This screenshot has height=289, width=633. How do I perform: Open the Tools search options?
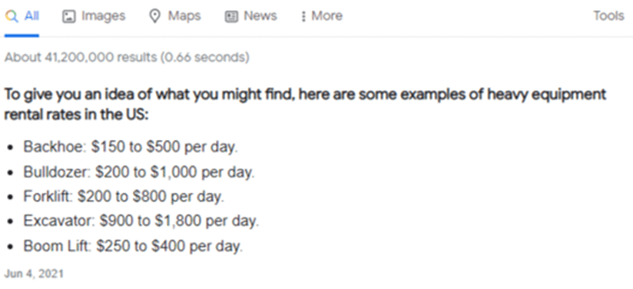(608, 16)
